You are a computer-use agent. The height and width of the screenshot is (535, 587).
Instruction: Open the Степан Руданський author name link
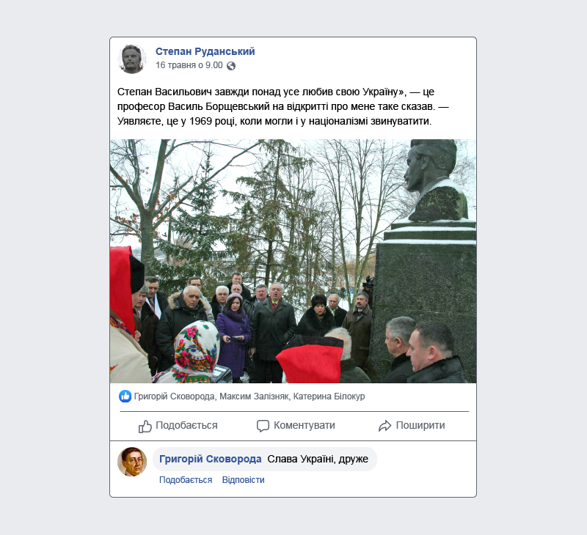(205, 51)
